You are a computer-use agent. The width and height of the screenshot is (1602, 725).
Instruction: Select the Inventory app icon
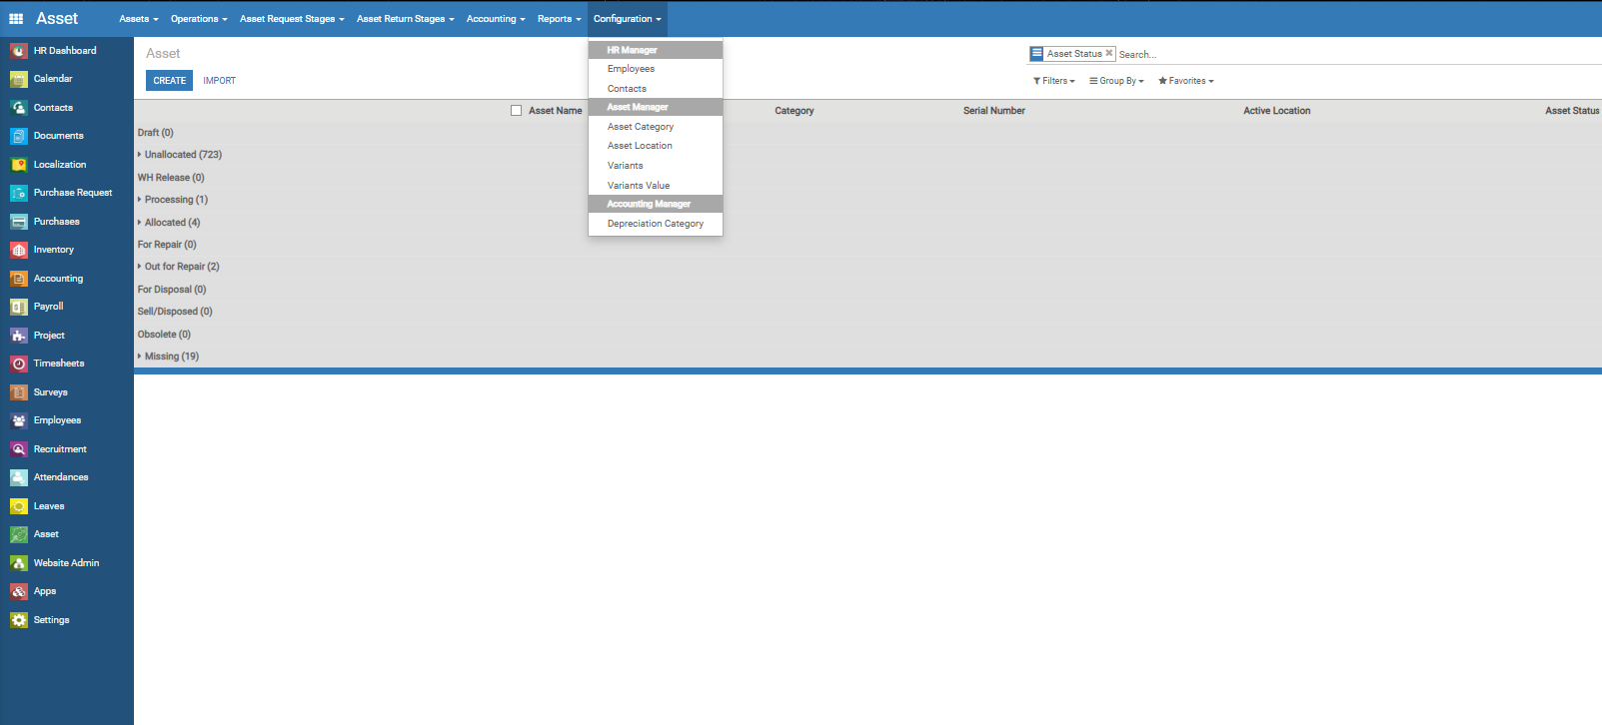pos(19,250)
